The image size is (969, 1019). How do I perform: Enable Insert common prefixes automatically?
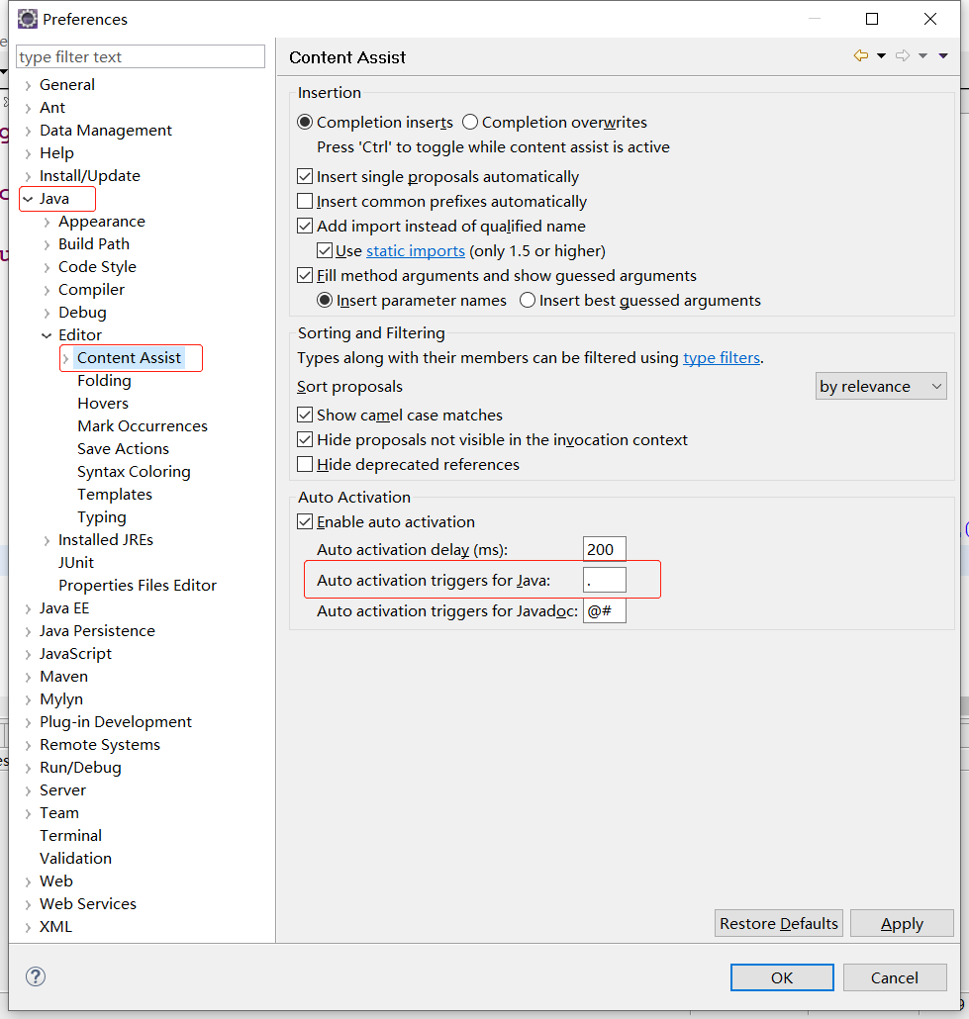click(x=305, y=202)
